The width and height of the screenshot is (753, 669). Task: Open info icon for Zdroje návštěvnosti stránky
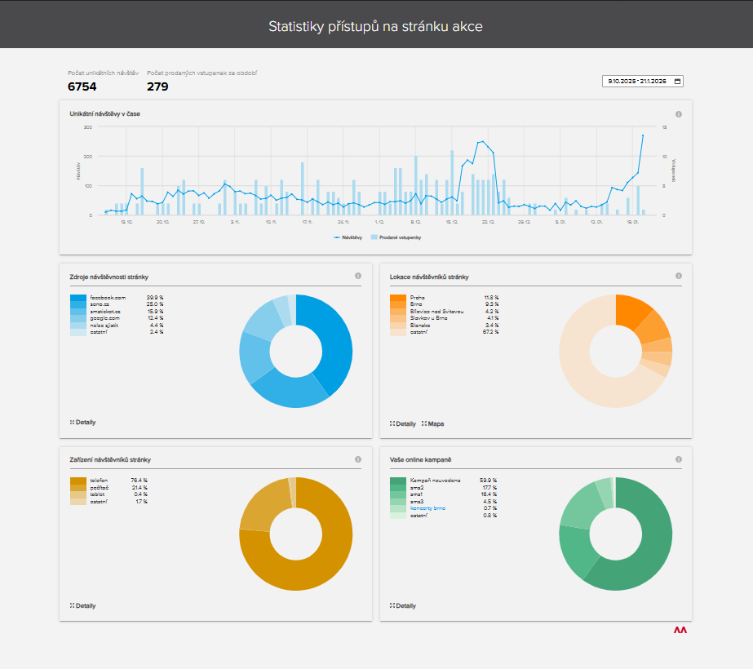click(358, 277)
